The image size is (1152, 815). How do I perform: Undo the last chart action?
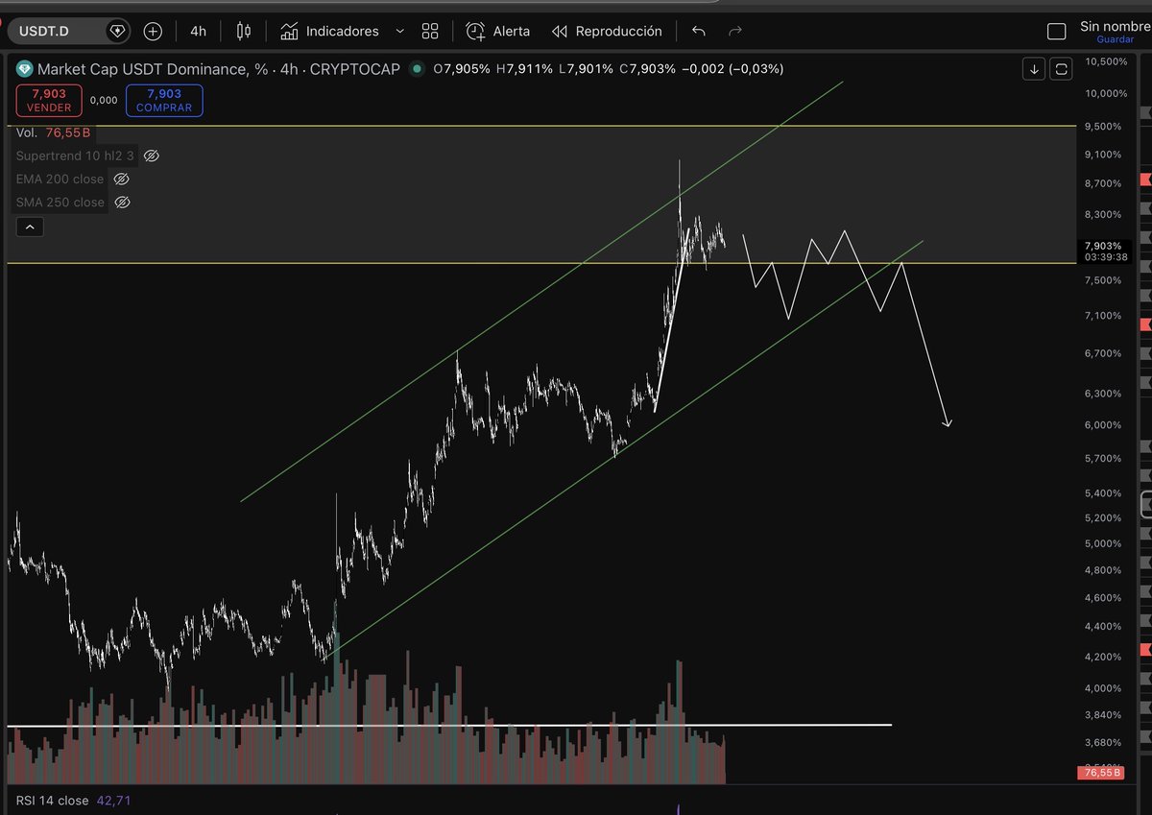coord(698,31)
